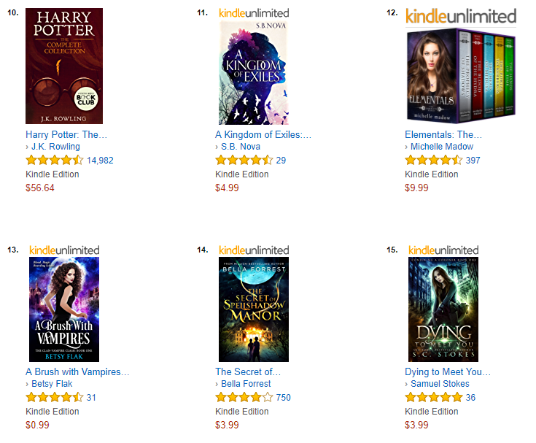View the 750 reviews for Spellshadow Manor

coord(284,398)
